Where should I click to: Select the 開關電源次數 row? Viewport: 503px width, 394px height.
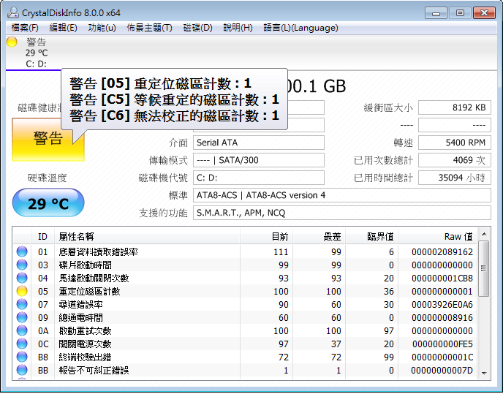[245, 344]
